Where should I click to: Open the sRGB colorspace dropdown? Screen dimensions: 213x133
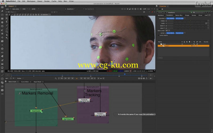[35, 9]
